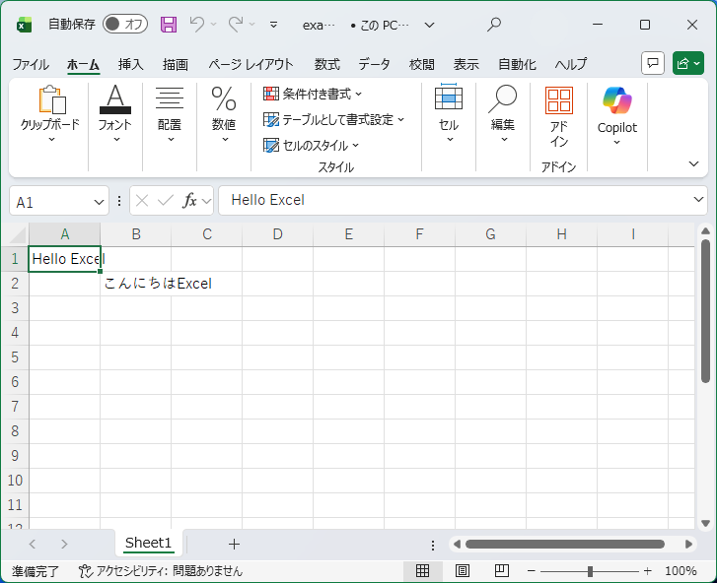The image size is (717, 583).
Task: Click the Select All corner triangle
Action: tap(18, 234)
